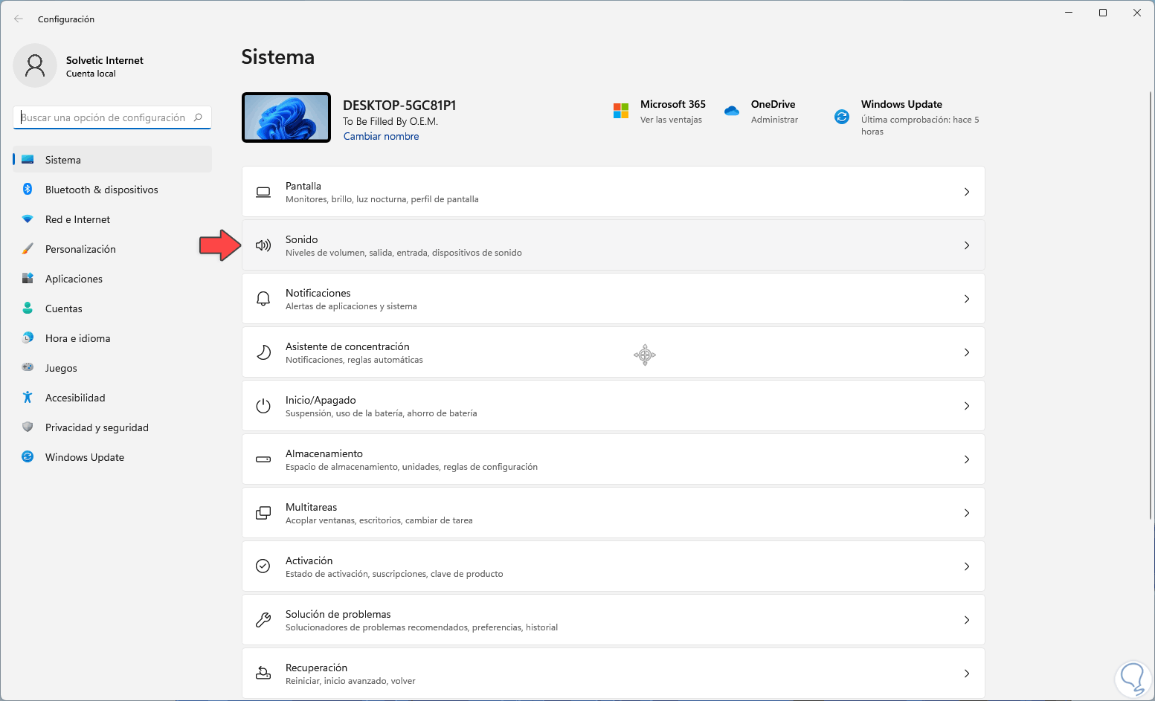The width and height of the screenshot is (1155, 701).
Task: Expand the Almacenamiento row chevron
Action: click(967, 459)
